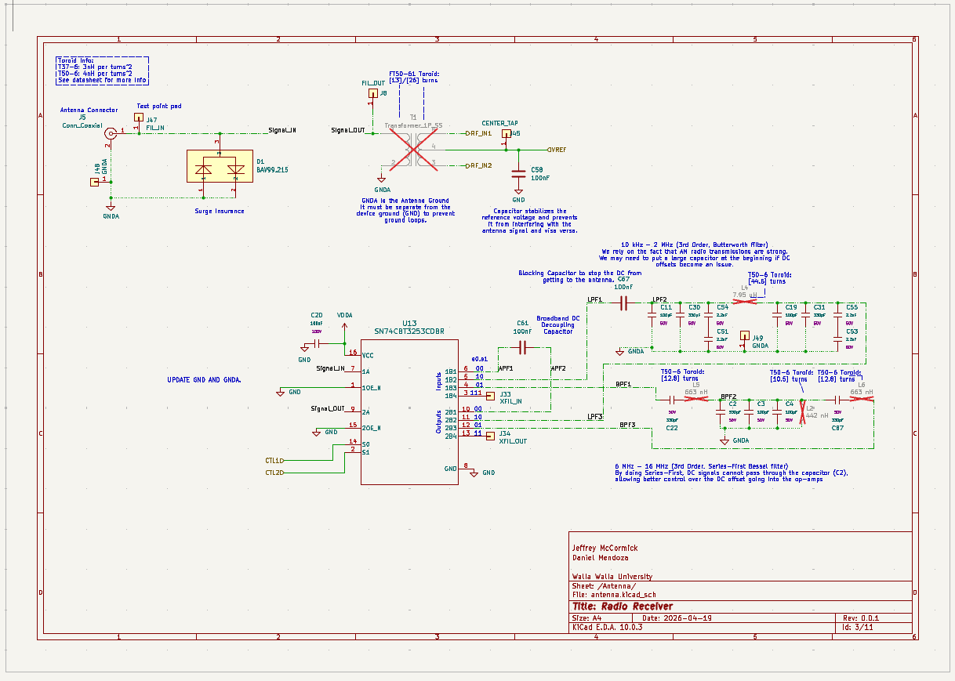This screenshot has height=681, width=955.
Task: Select the J47 FIL_IN test point pad
Action: click(139, 116)
